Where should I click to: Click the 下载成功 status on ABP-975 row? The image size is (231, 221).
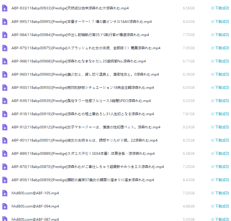(x=220, y=48)
